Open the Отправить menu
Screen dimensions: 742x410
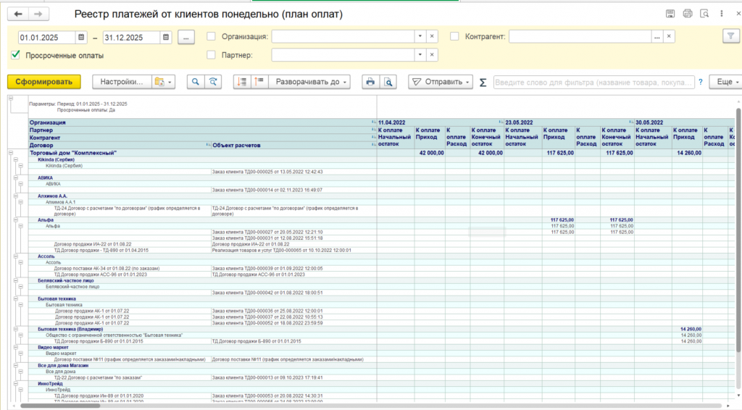pyautogui.click(x=441, y=82)
